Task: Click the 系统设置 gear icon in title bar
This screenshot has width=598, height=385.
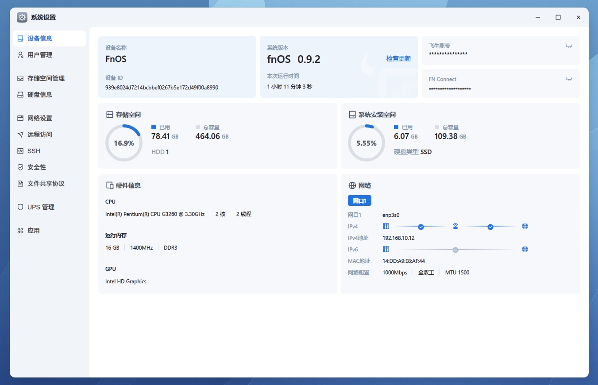Action: coord(22,17)
